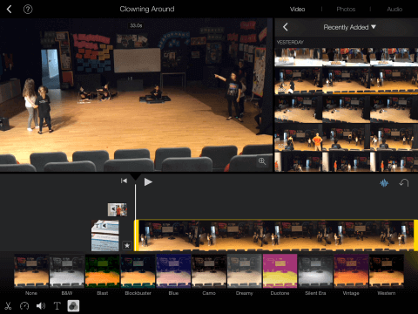Go back to the projects screen

(x=9, y=10)
